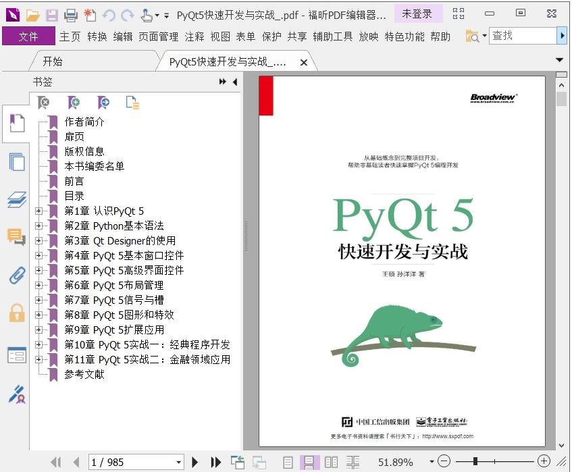Screen dimensions: 572x472
Task: Open the Security lock panel
Action: click(x=17, y=313)
